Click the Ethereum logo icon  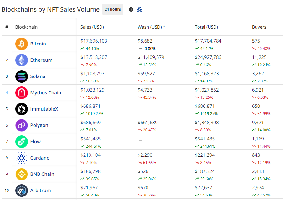point(22,60)
